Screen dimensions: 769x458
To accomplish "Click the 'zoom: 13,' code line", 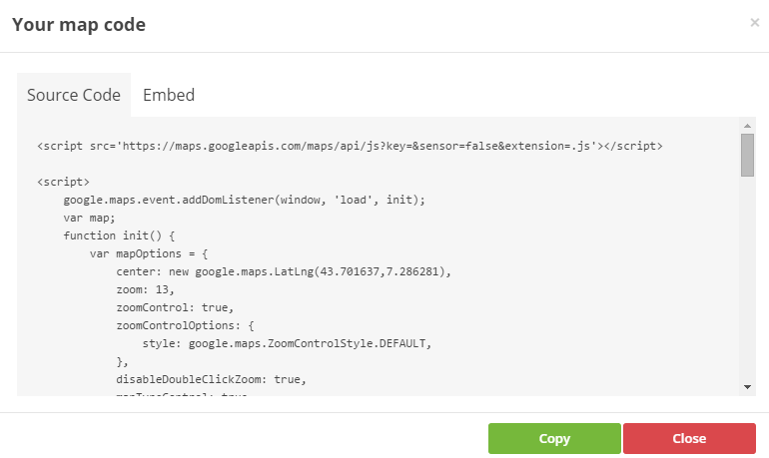I will [x=145, y=289].
